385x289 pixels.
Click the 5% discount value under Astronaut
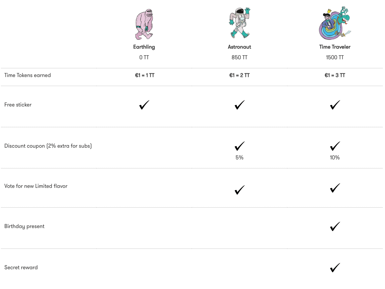[239, 157]
